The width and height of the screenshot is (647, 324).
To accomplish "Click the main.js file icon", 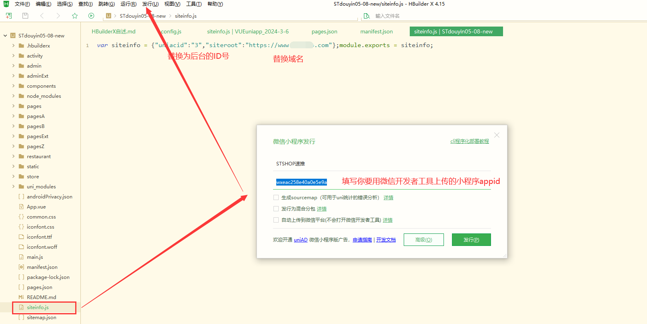I will (21, 257).
